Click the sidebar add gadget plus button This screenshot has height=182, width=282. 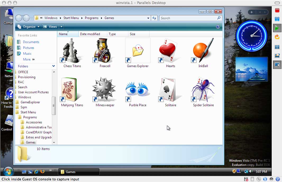point(251,12)
